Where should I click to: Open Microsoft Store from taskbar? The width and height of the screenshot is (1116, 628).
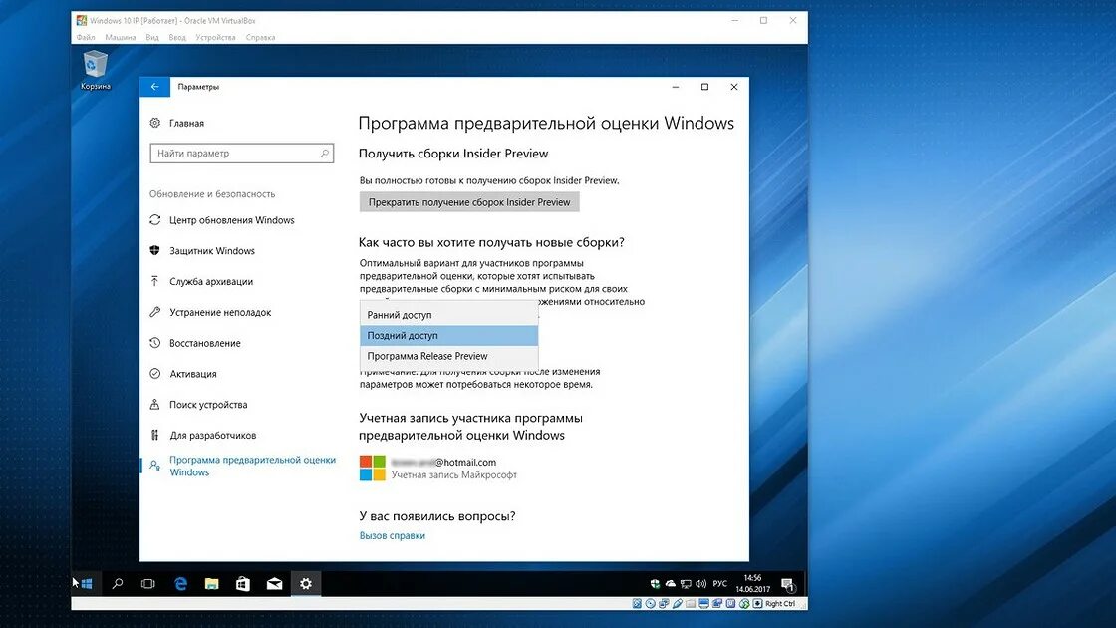pyautogui.click(x=243, y=584)
